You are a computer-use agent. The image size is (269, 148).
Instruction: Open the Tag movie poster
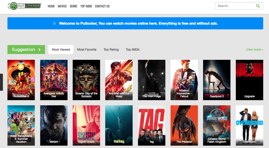(x=152, y=125)
